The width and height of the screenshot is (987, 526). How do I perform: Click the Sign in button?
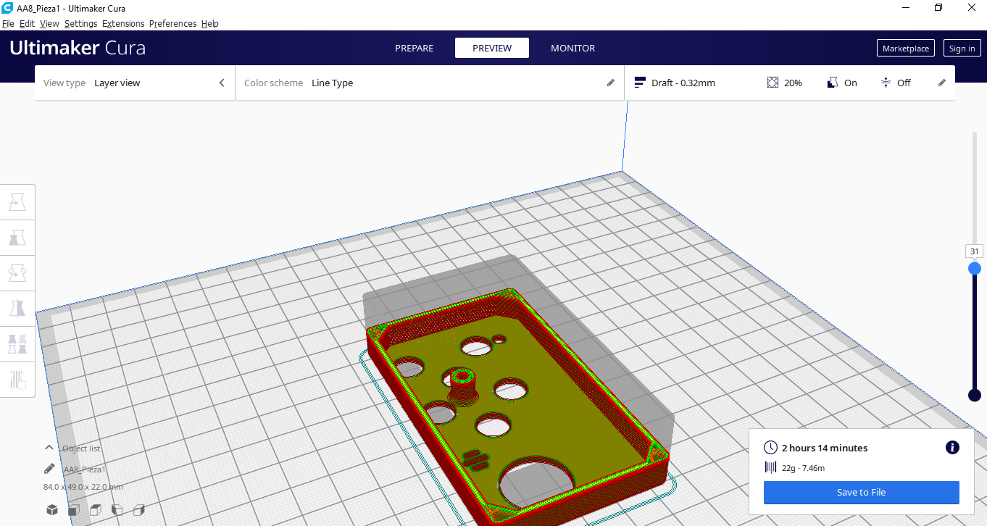click(x=962, y=49)
